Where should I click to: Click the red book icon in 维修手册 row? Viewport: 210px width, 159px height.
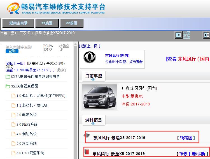tap(87, 152)
